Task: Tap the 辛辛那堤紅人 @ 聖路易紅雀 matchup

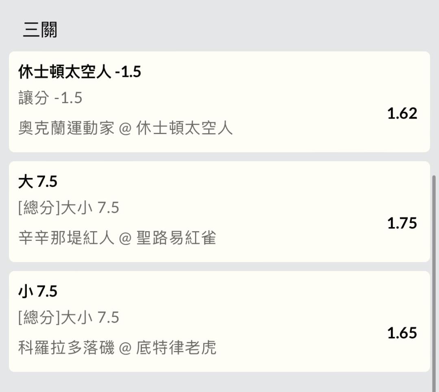Action: 117,238
